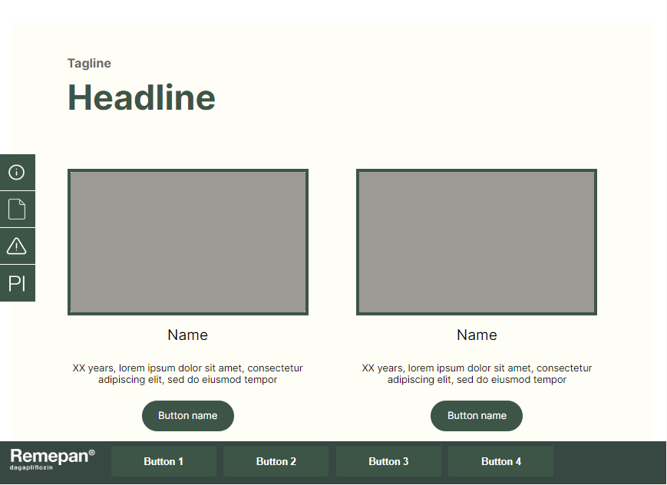Select Button 3 in the bottom bar
Image resolution: width=667 pixels, height=485 pixels.
(388, 461)
